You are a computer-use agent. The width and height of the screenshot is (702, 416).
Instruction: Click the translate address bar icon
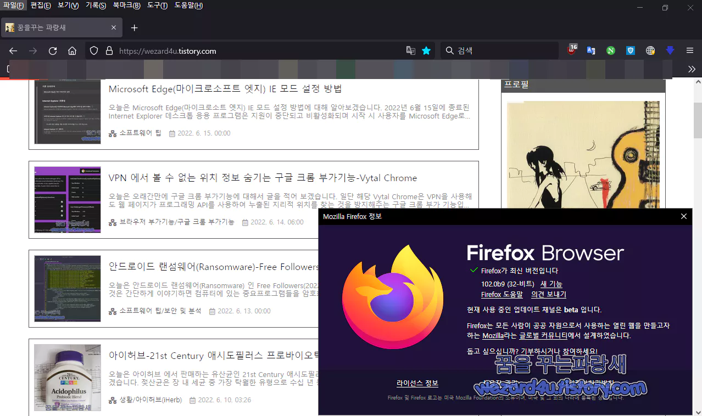tap(410, 50)
